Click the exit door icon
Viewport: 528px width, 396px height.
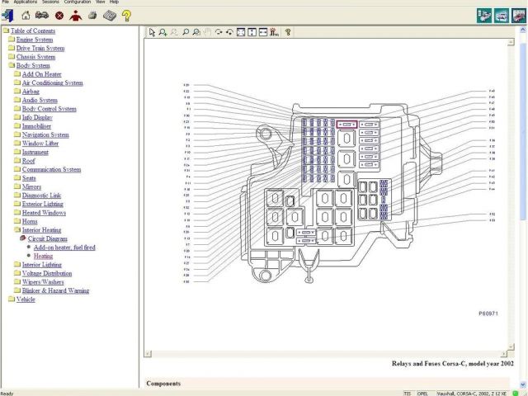(x=8, y=15)
